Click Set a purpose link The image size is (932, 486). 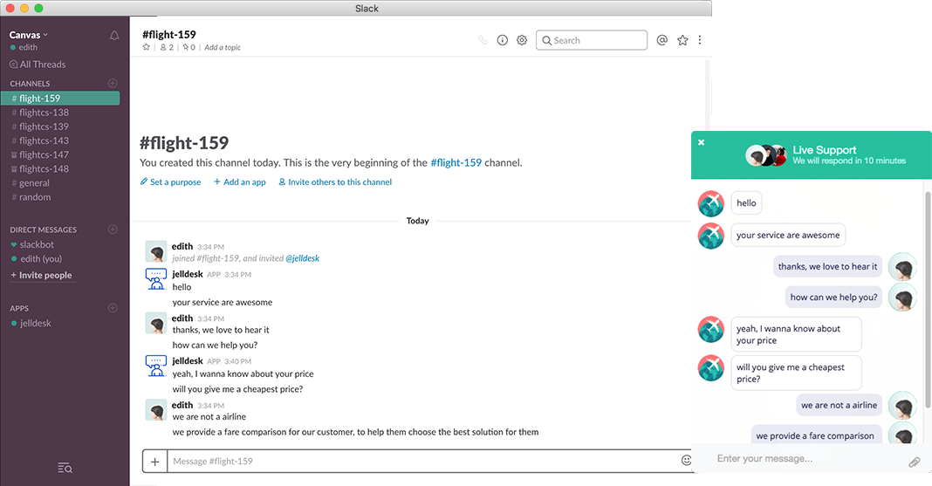(170, 181)
